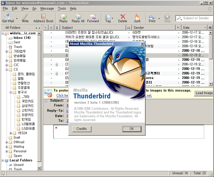Click the attachment column header icon

(57, 28)
